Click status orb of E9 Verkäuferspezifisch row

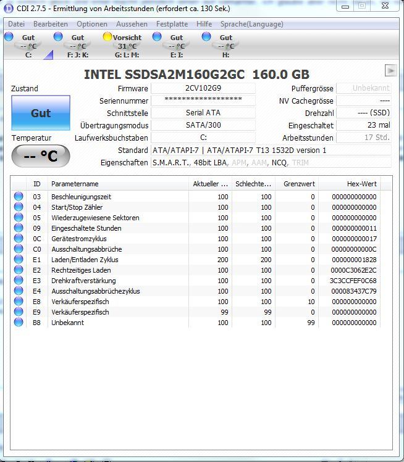click(19, 311)
